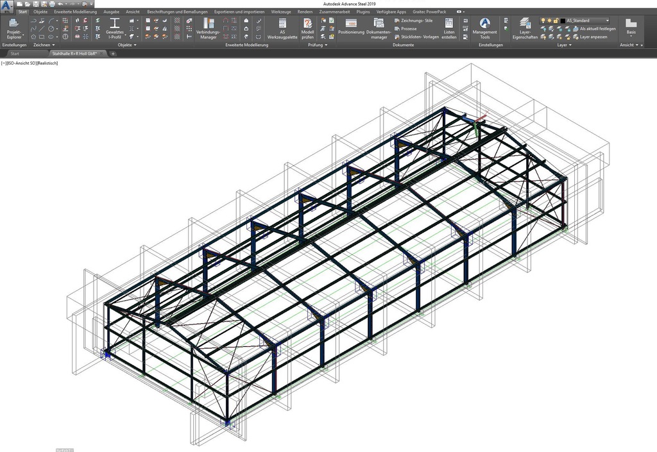Viewport: 657px width, 452px height.
Task: Click the black layer color swatch
Action: pyautogui.click(x=562, y=21)
